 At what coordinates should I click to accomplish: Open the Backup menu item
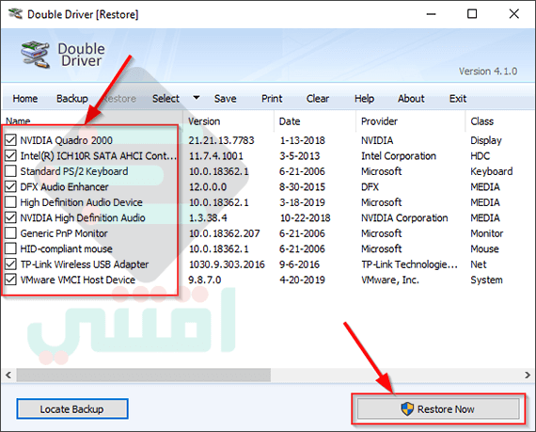click(x=72, y=99)
